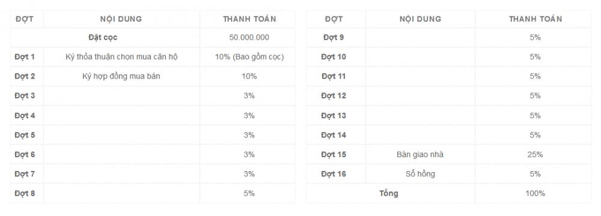Screen dimensions: 601x216
Task: Click the Tổng total label
Action: point(389,193)
